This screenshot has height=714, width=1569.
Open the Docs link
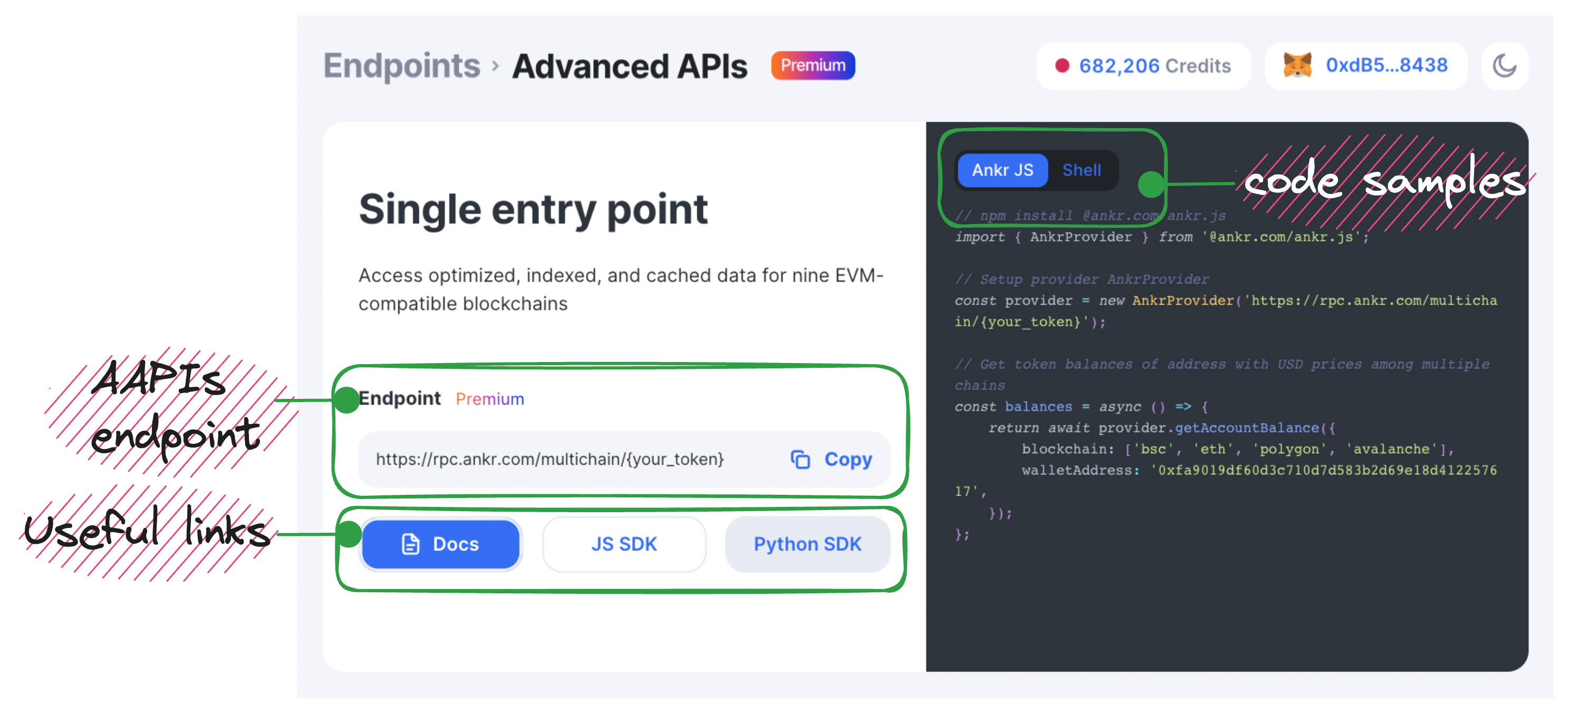[x=440, y=544]
